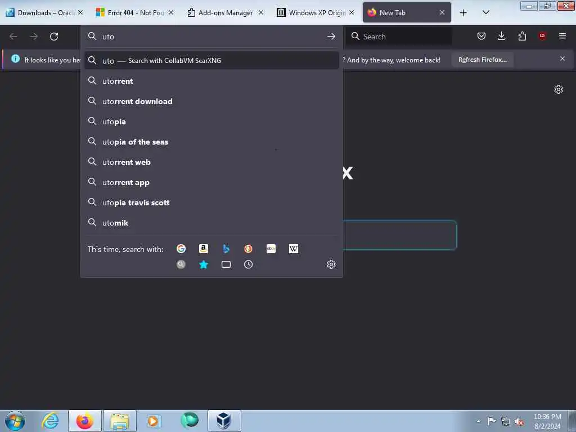Select uto Search with CollabVM SearXNG
The image size is (576, 432).
coord(211,61)
